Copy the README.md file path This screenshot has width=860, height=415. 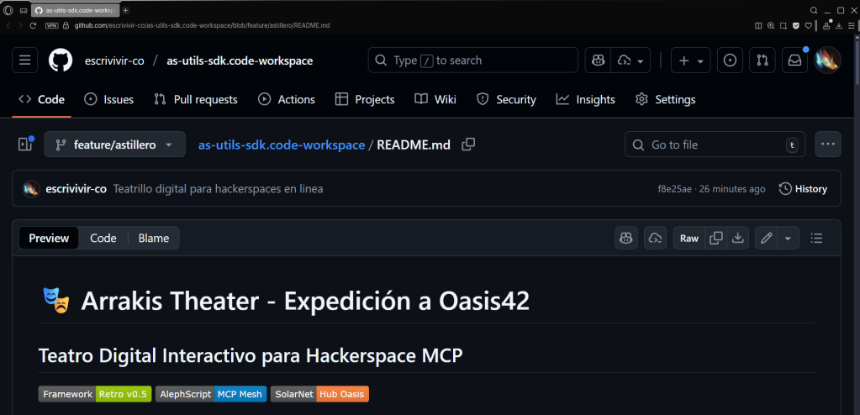tap(468, 144)
